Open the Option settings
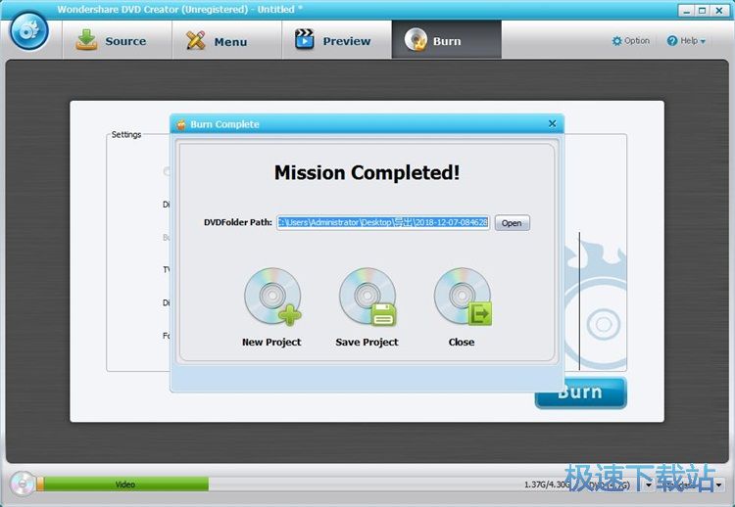 pos(631,41)
